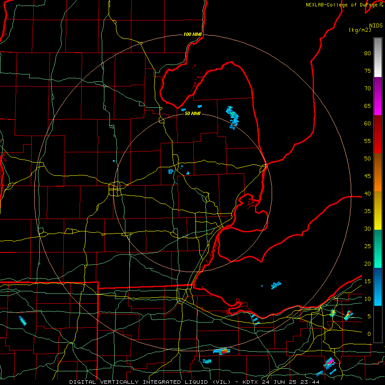Click the 15 value on the color scale

[367, 281]
